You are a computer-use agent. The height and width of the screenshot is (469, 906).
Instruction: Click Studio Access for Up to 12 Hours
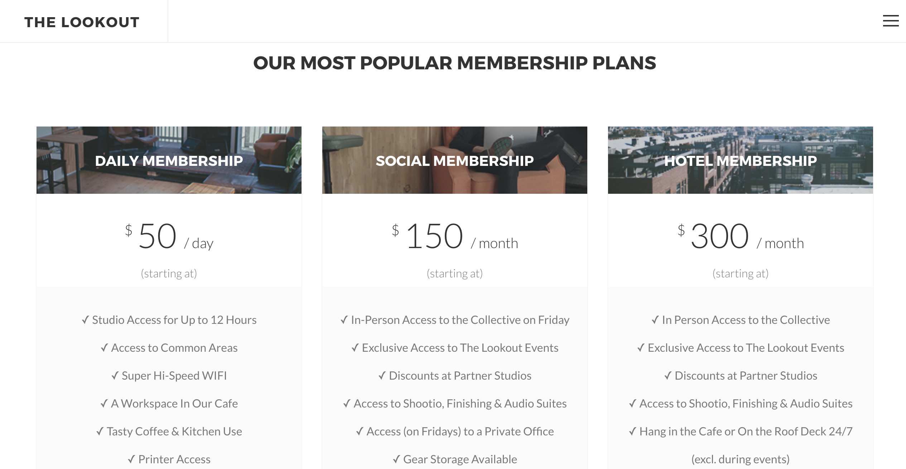coord(169,320)
